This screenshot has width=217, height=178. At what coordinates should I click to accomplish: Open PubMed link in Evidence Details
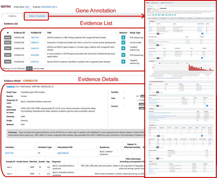(11, 87)
